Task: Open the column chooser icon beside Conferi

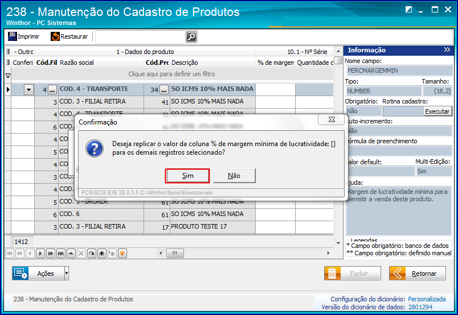Action: (x=8, y=63)
